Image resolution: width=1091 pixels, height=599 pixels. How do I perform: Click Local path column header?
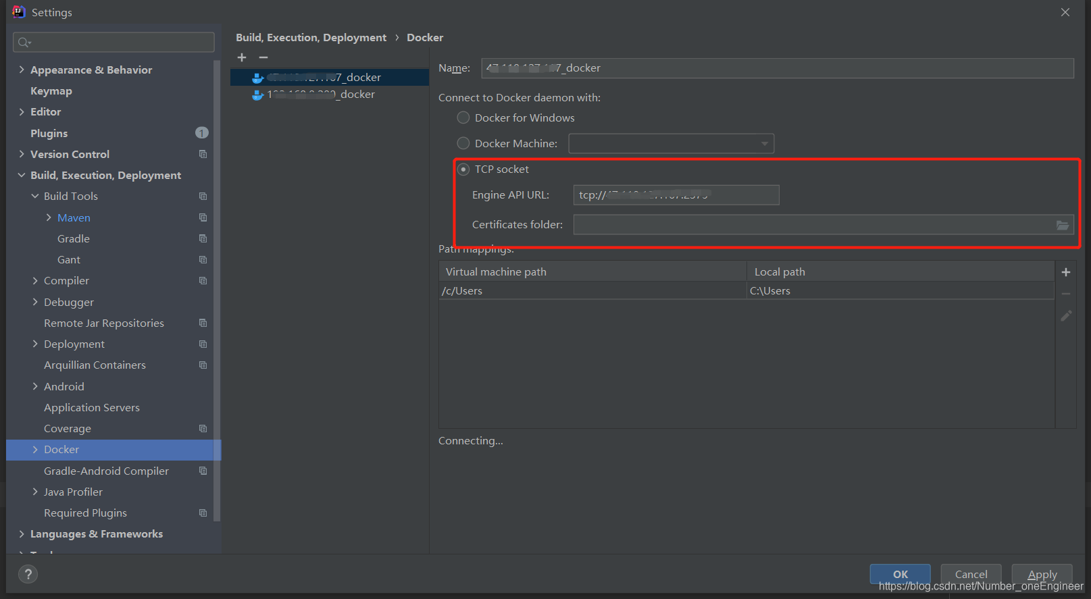tap(900, 271)
